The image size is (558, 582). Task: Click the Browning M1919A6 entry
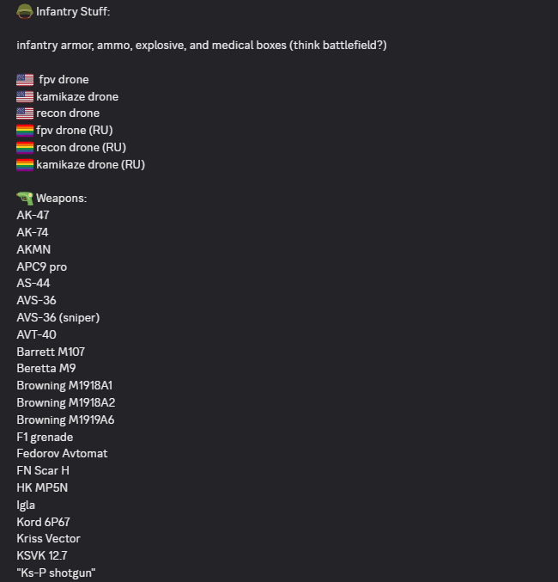pos(65,420)
